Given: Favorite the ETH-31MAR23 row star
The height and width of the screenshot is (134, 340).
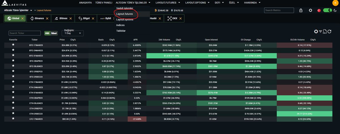Looking at the screenshot, I should click(x=13, y=92).
